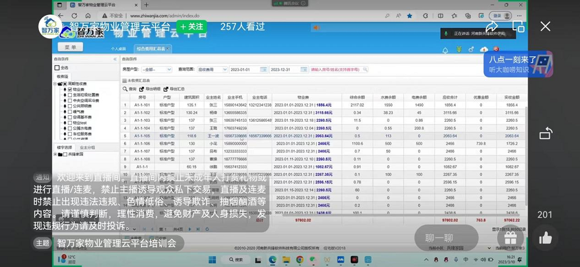Image resolution: width=580 pixels, height=267 pixels.
Task: Click the 导出汇总 button
Action: [174, 89]
